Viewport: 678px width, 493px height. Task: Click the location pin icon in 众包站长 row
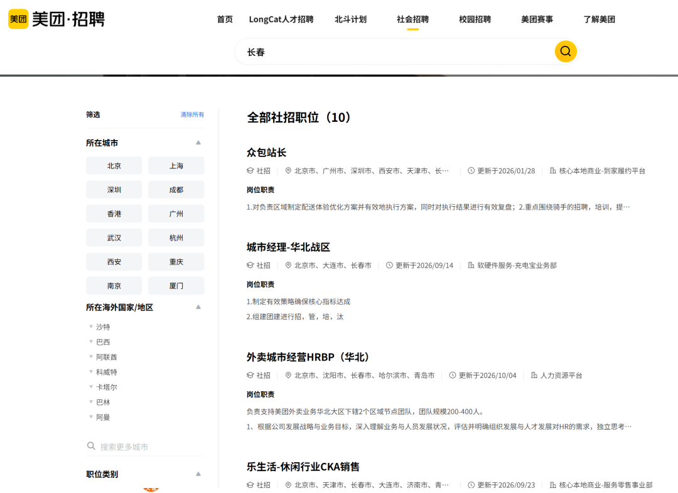coord(288,171)
